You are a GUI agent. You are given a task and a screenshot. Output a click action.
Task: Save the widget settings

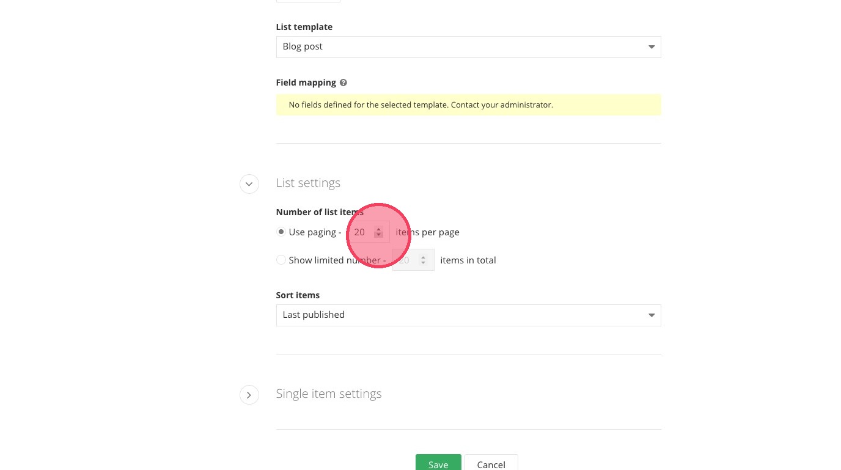tap(438, 464)
